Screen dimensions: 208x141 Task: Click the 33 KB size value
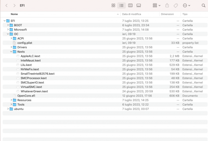point(175,43)
